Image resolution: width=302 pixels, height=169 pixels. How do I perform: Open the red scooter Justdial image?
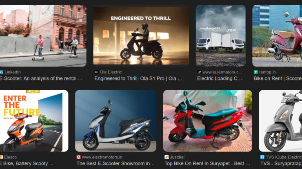pos(207,121)
